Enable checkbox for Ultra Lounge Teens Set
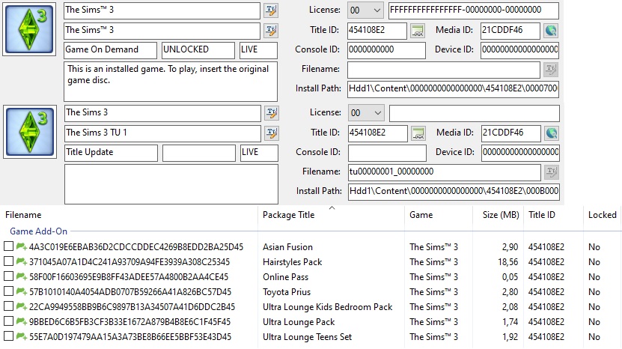The width and height of the screenshot is (622, 349). coord(9,336)
